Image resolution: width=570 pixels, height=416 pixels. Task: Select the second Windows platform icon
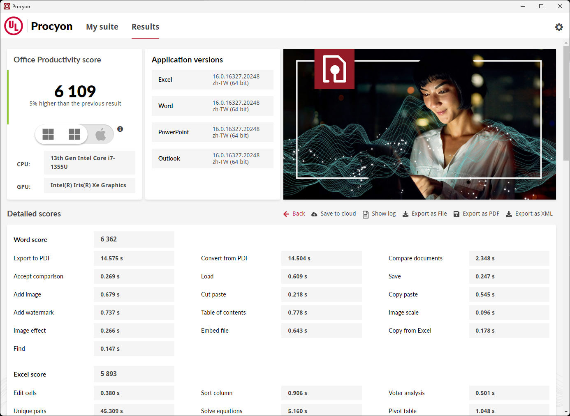[x=74, y=134]
